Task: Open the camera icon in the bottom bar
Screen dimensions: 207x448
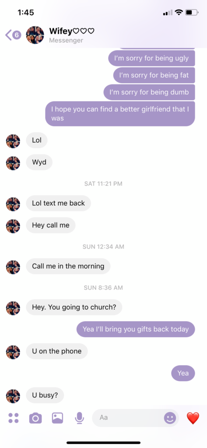Action: (35, 418)
